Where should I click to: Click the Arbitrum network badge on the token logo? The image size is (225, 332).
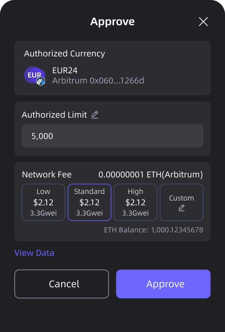(x=40, y=81)
